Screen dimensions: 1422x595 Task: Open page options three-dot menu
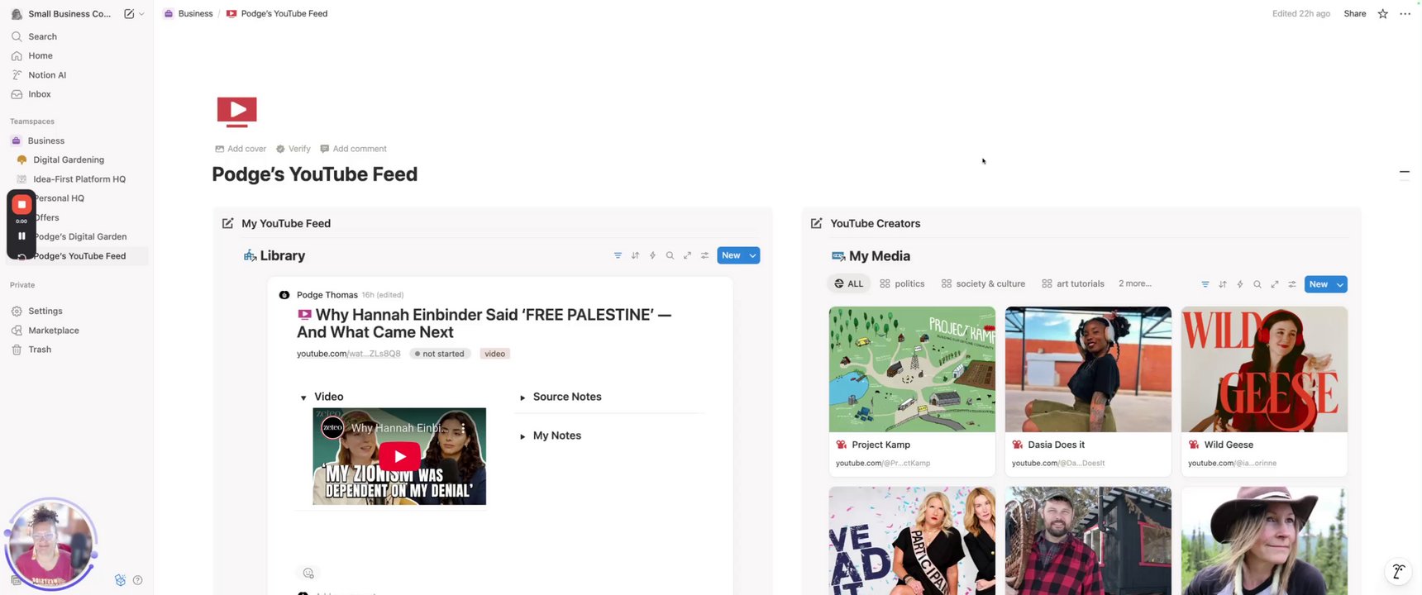1405,14
